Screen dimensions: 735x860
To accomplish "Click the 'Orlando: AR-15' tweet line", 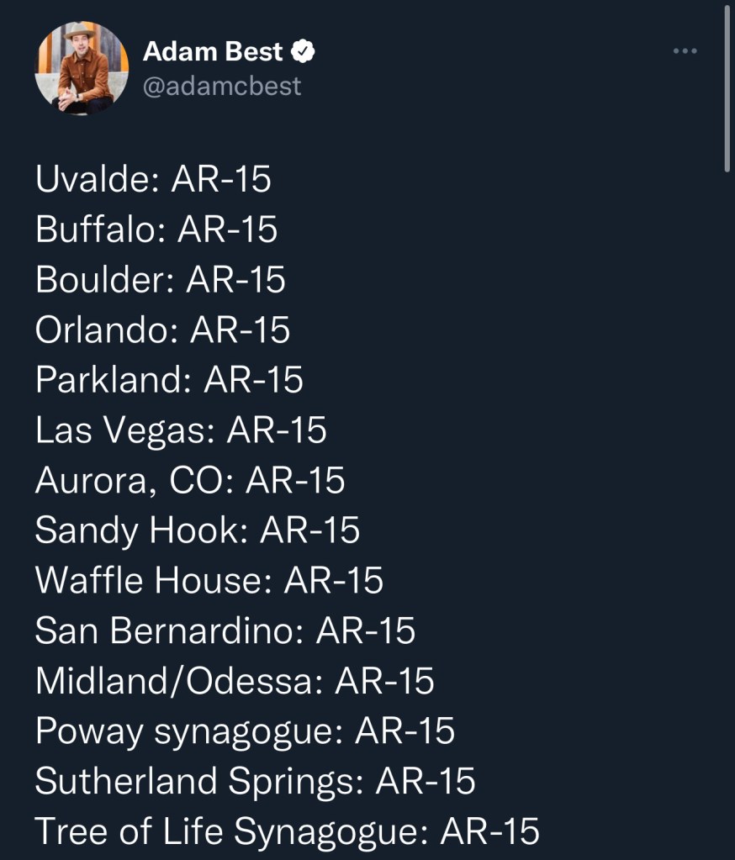I will coord(162,330).
